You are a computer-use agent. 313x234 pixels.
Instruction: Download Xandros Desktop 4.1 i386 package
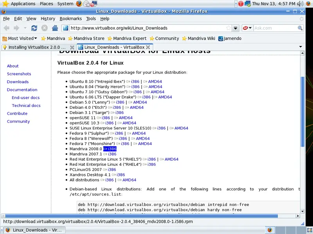121,175
